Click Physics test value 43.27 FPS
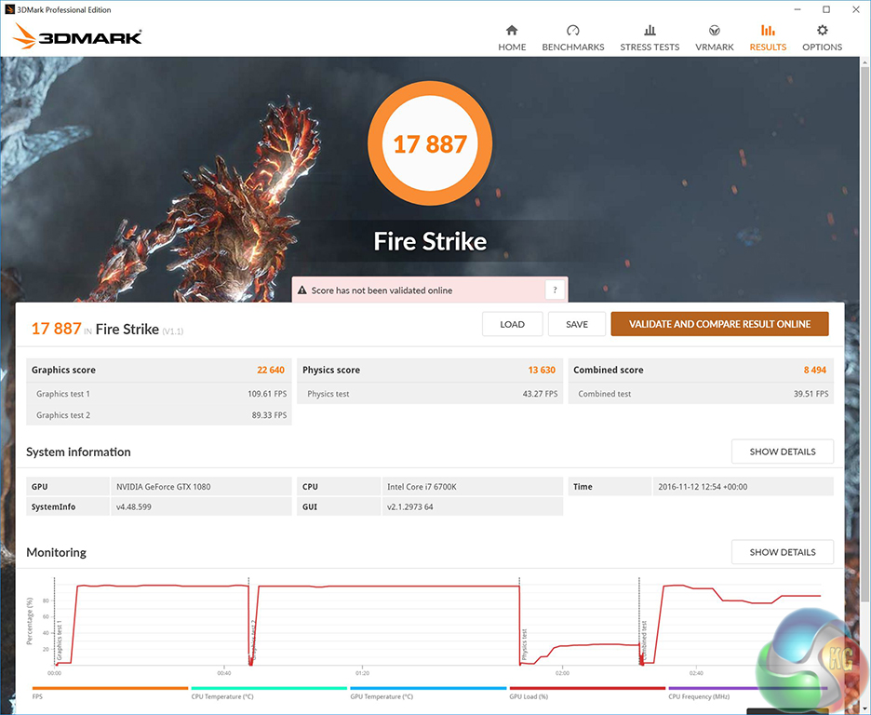Screen dimensions: 871x715 pos(540,393)
